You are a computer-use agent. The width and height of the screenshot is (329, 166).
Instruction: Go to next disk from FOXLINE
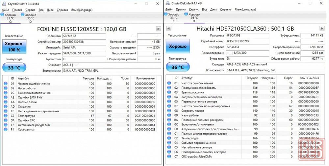coord(159,29)
